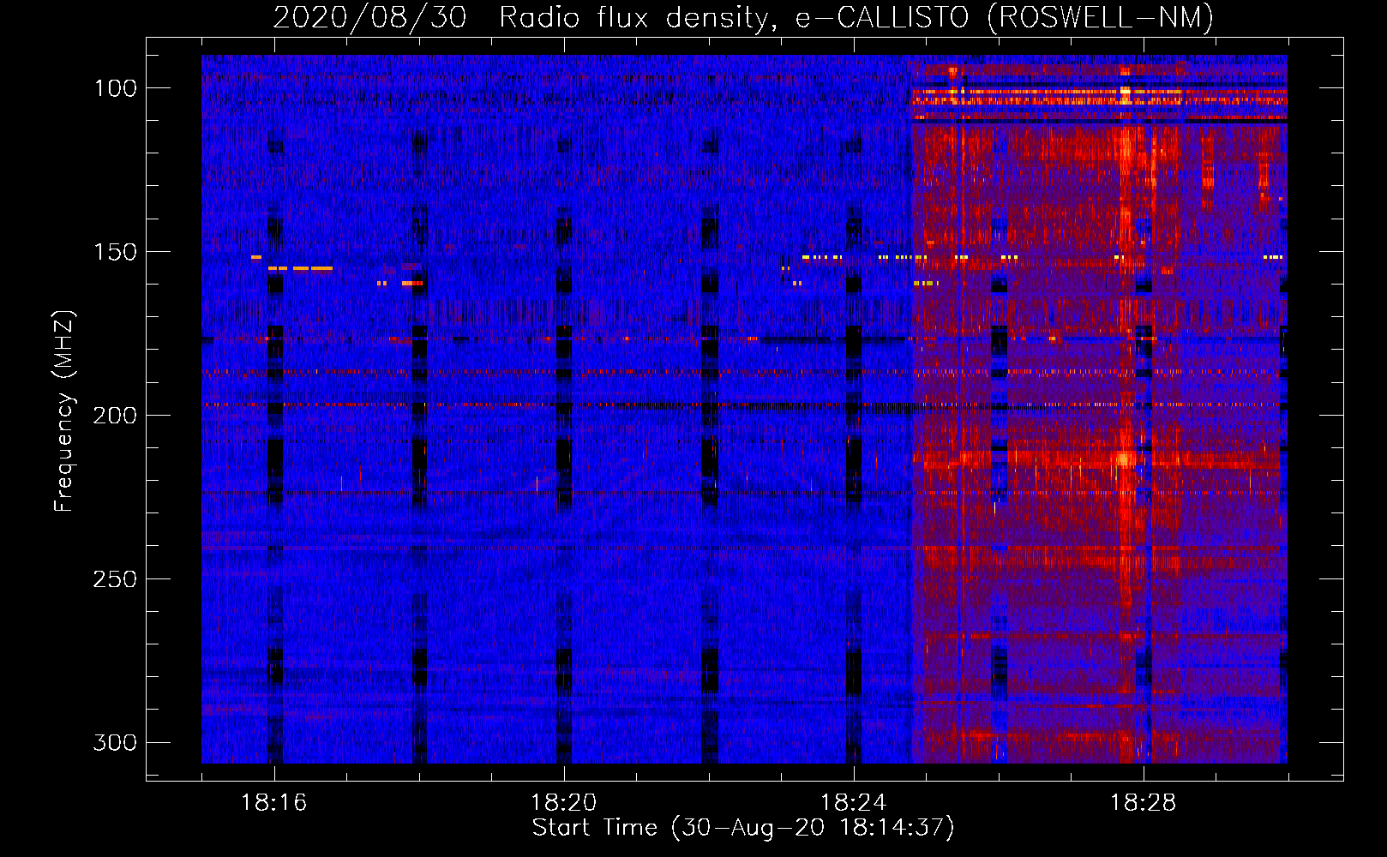Click the 18:24 time tick label
The width and height of the screenshot is (1387, 857).
coord(854,803)
